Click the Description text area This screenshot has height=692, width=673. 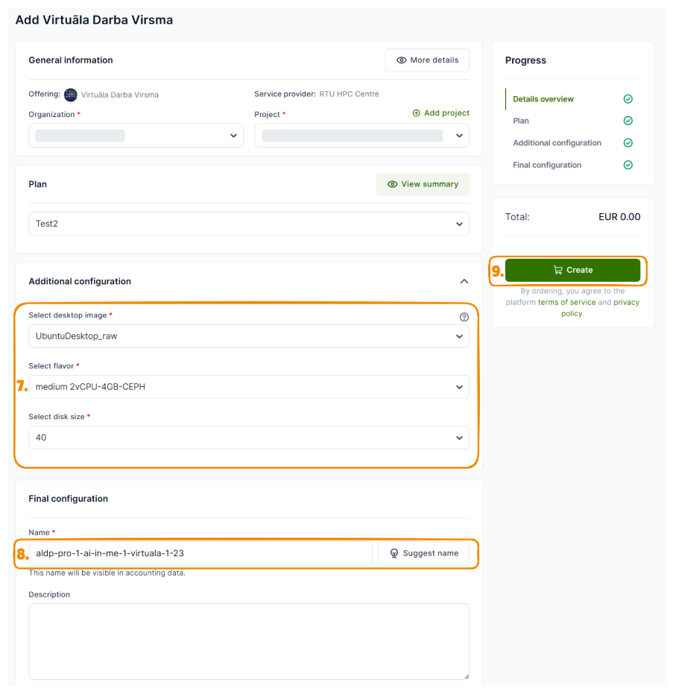[x=249, y=642]
